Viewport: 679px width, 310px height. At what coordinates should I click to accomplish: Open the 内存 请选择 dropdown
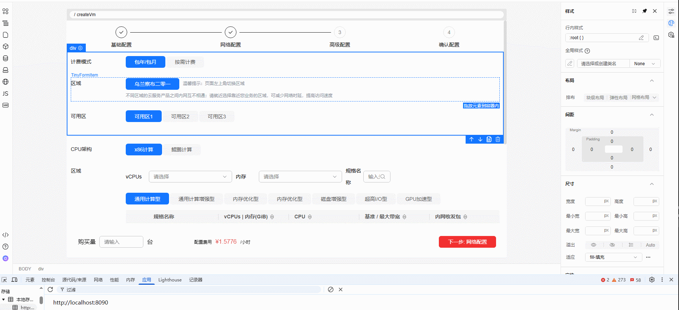(x=300, y=177)
